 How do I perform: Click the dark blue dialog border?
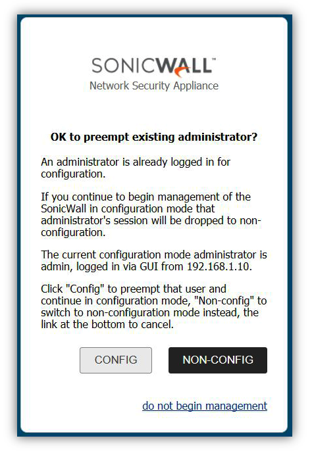pos(19,225)
